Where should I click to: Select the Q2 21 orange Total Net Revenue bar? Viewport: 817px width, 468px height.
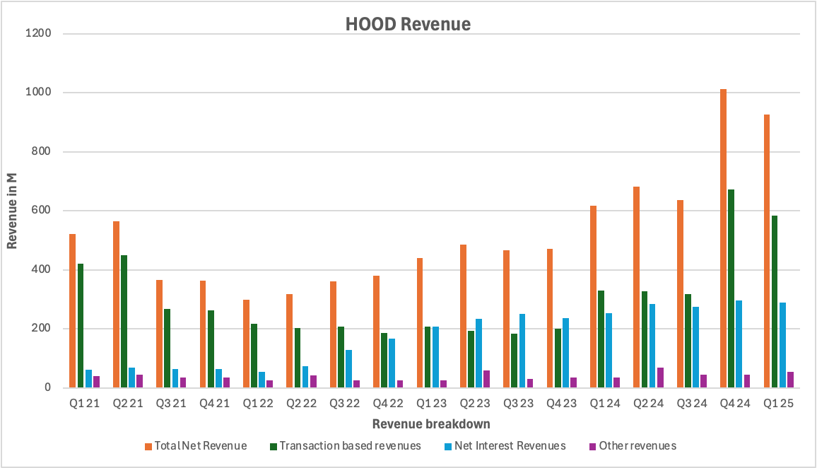116,305
